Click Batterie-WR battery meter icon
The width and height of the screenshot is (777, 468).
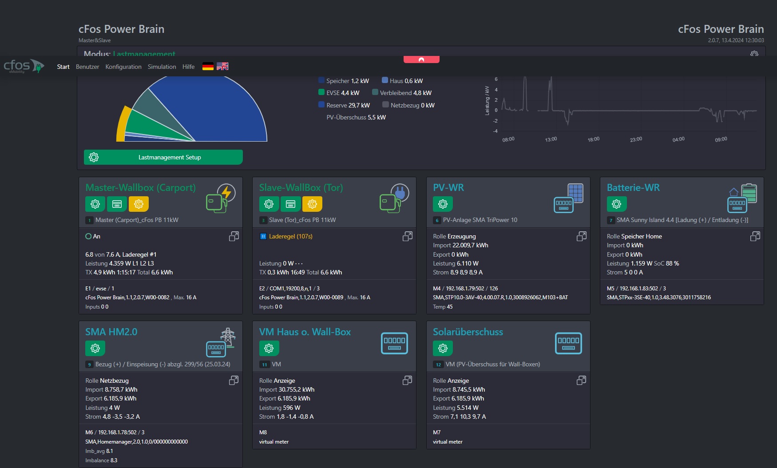[x=742, y=198]
